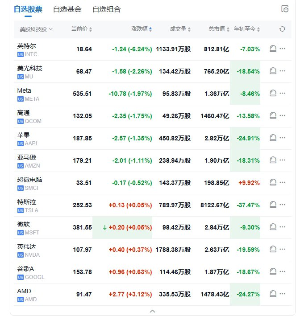
Task: Set alert bell for 谷歌A GOOGL
Action: pos(273,271)
